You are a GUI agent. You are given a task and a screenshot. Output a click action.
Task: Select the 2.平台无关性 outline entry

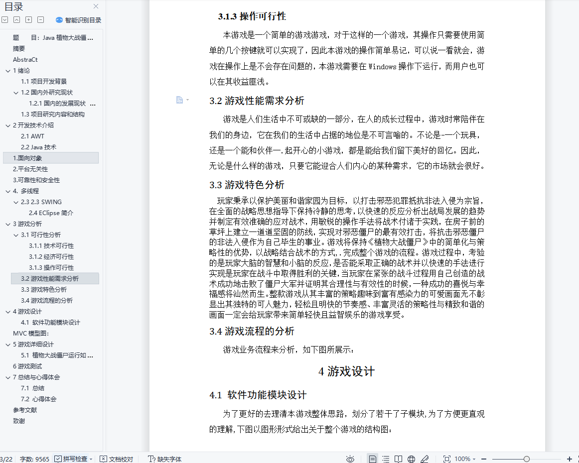click(30, 169)
